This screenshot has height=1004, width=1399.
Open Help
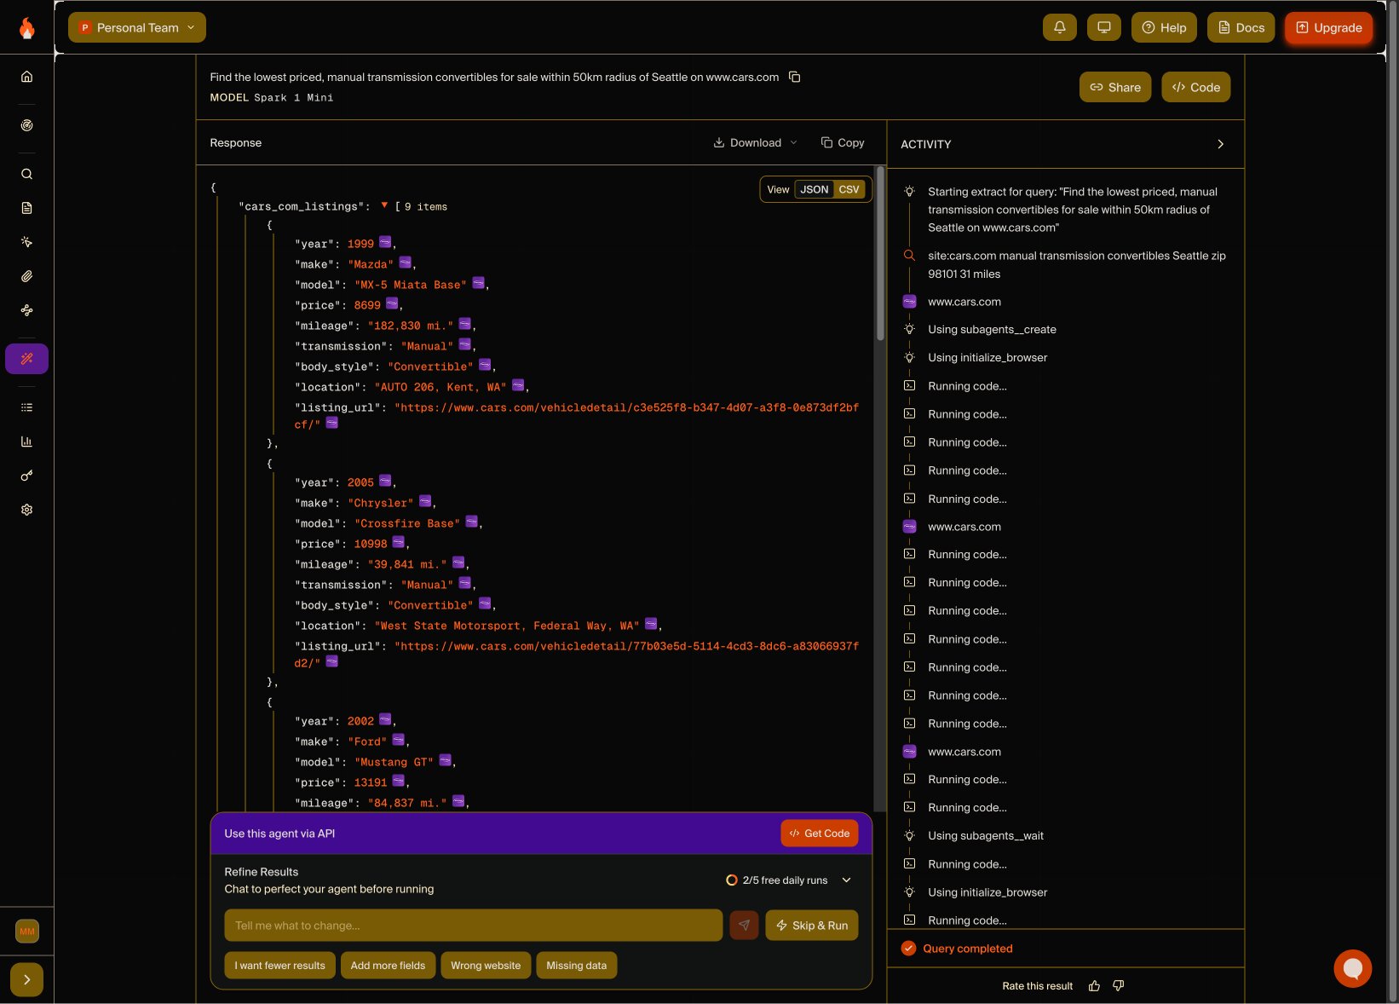point(1165,27)
